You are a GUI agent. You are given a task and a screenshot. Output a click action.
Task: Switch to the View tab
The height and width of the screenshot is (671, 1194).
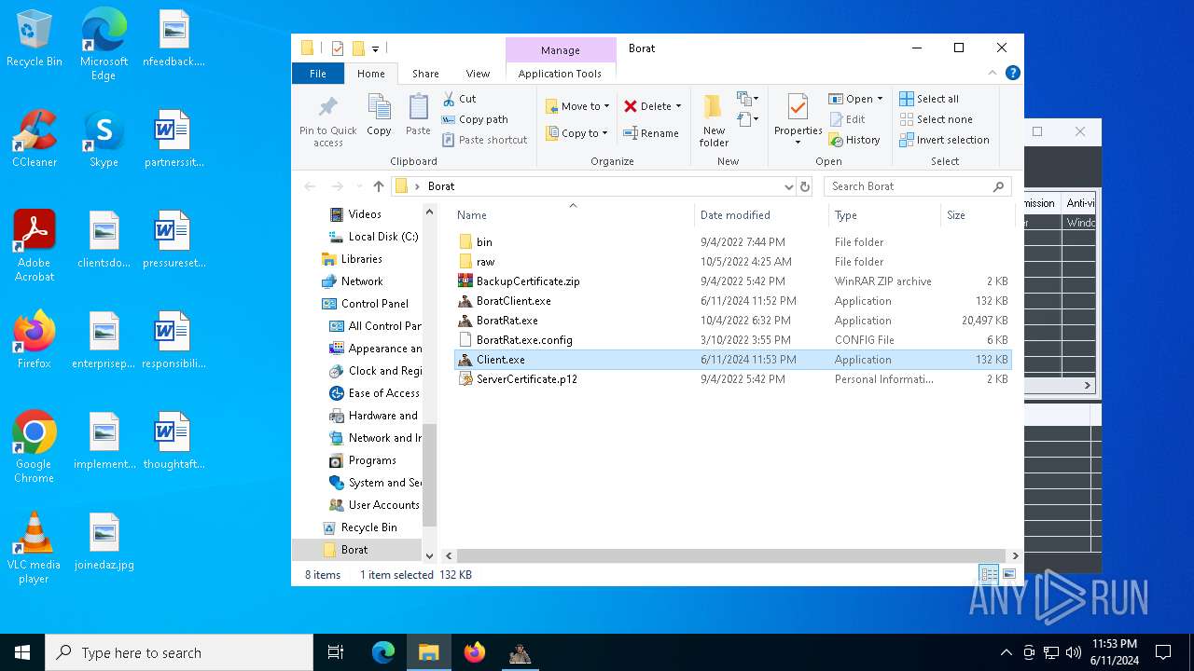478,74
